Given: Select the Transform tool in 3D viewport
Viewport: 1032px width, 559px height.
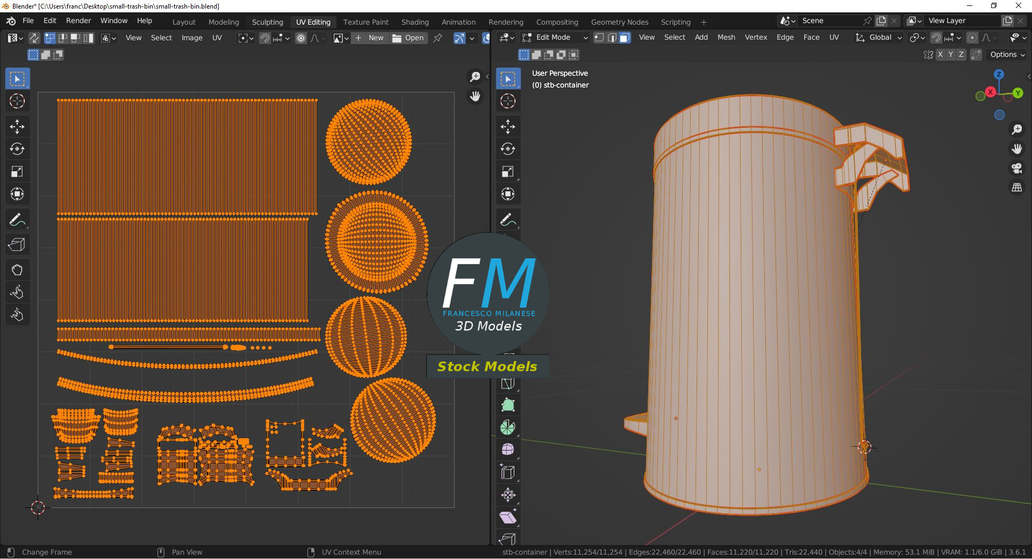Looking at the screenshot, I should [x=508, y=194].
